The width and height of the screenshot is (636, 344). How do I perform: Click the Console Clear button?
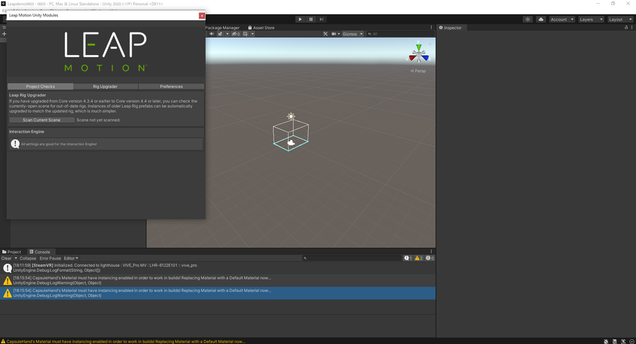[x=6, y=258]
